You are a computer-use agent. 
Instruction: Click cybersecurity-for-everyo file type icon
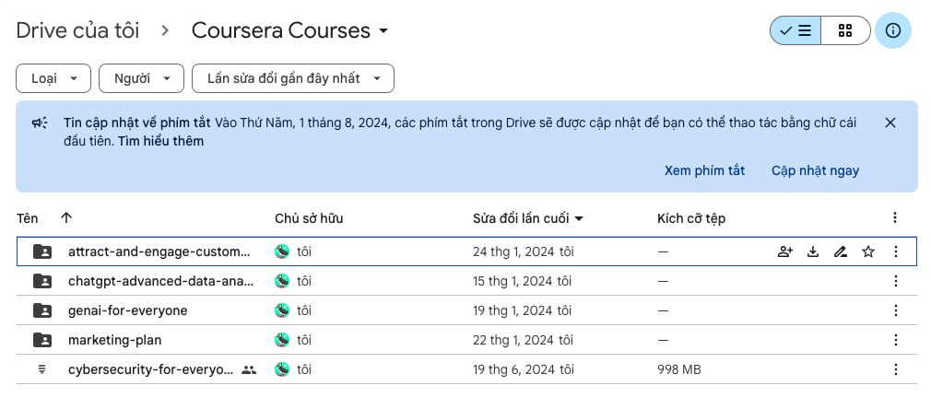[41, 369]
